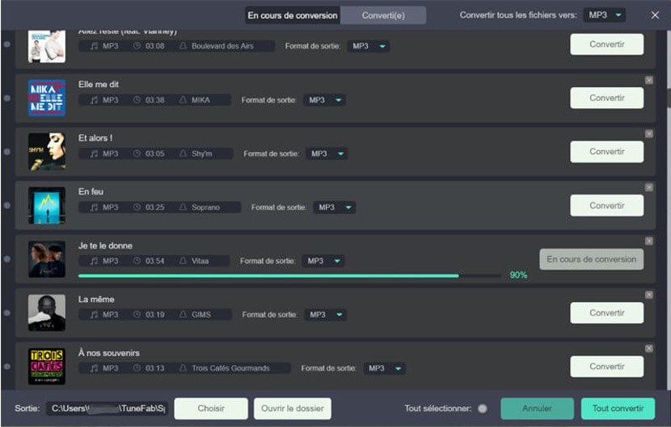Image resolution: width=671 pixels, height=427 pixels.
Task: Click the artist icon beside Trois Cafés Gourmands
Action: pyautogui.click(x=183, y=367)
